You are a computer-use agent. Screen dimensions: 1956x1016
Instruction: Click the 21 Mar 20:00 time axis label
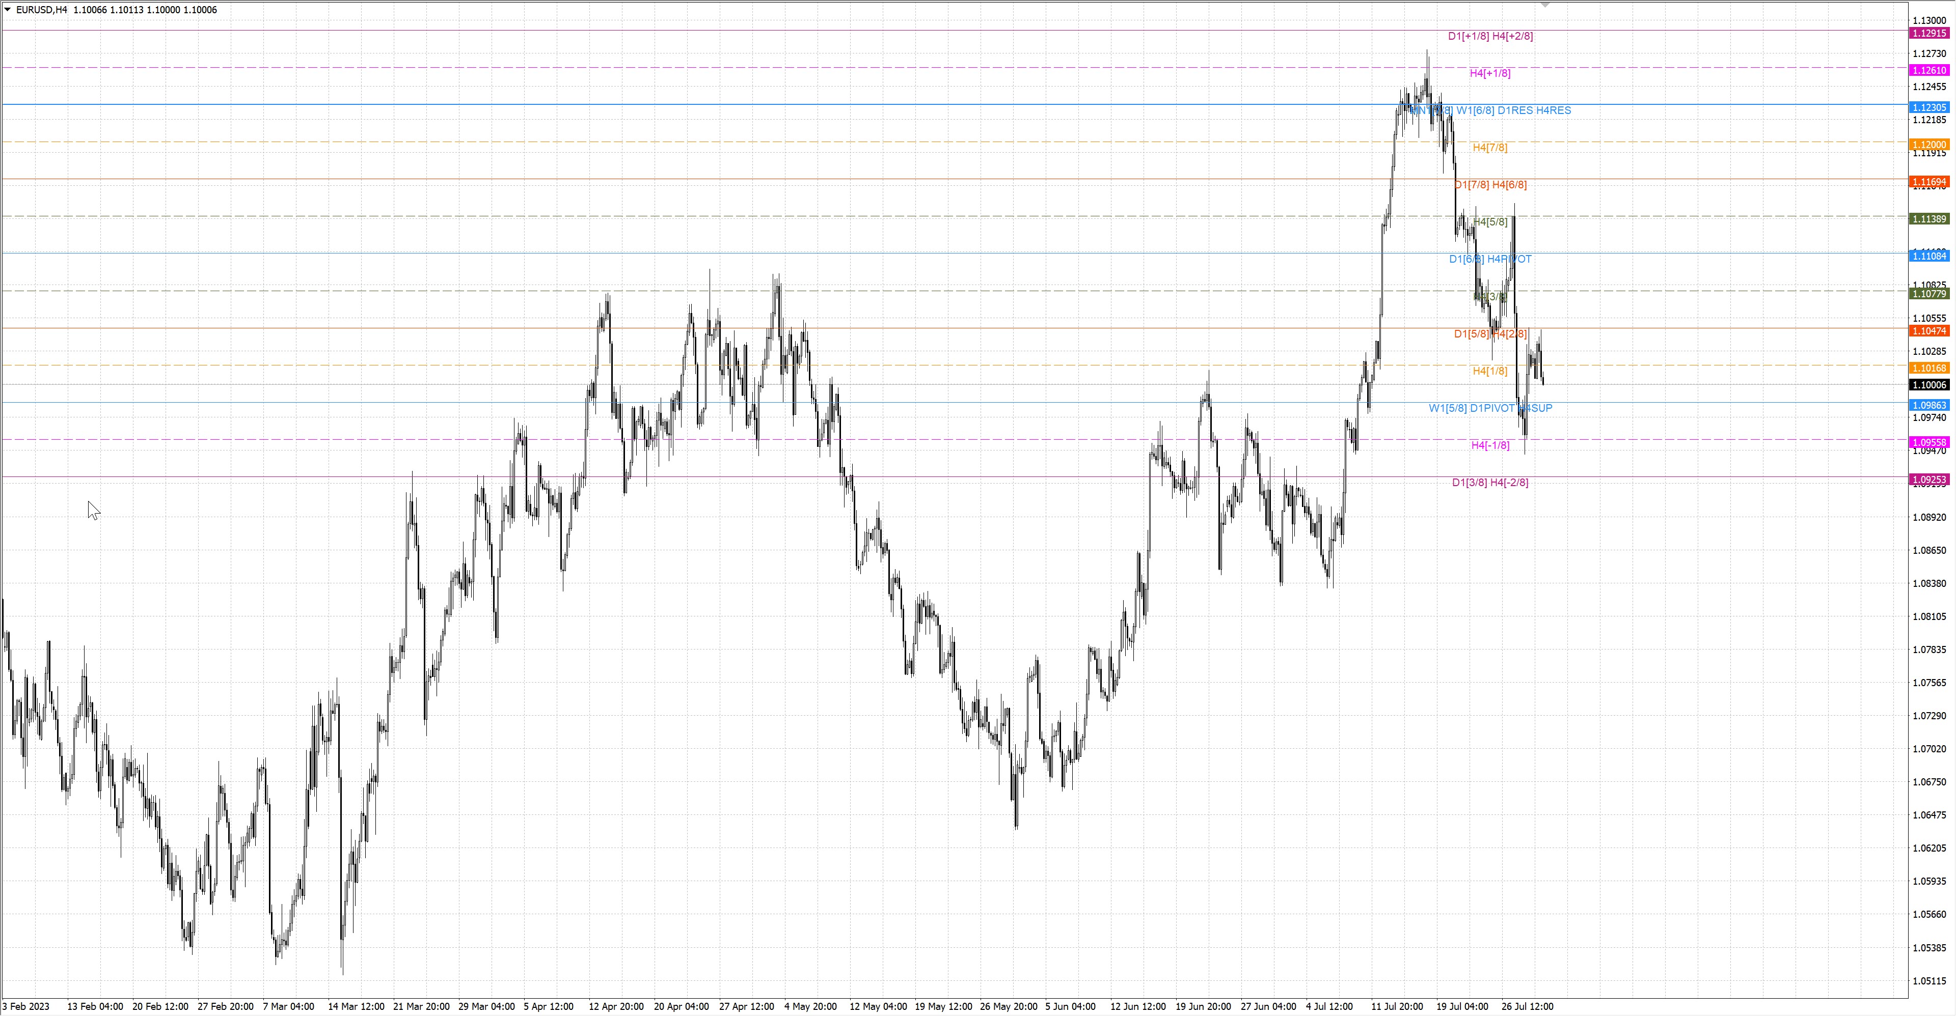click(421, 1007)
